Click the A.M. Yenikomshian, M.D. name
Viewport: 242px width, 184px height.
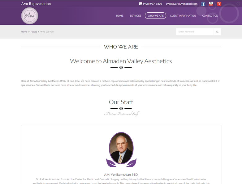coord(121,175)
